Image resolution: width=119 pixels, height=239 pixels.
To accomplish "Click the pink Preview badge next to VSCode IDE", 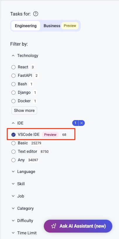I will pos(50,135).
